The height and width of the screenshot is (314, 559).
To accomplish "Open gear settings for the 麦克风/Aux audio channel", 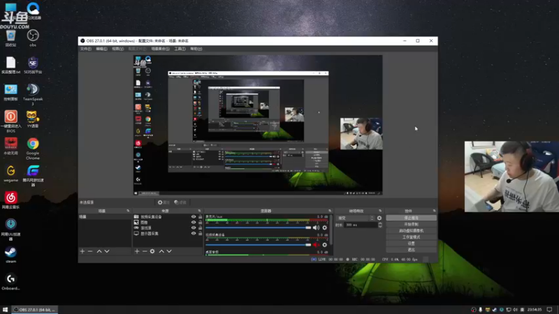I will tap(324, 228).
